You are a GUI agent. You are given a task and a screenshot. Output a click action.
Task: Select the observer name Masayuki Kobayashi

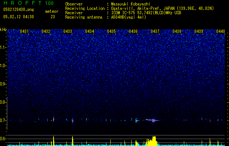131,4
